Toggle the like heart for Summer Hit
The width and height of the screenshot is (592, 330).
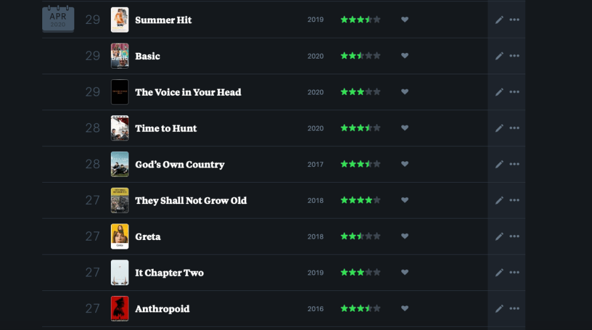click(405, 20)
